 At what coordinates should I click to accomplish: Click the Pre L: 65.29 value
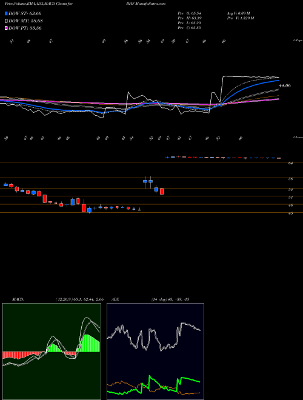[x=190, y=23]
